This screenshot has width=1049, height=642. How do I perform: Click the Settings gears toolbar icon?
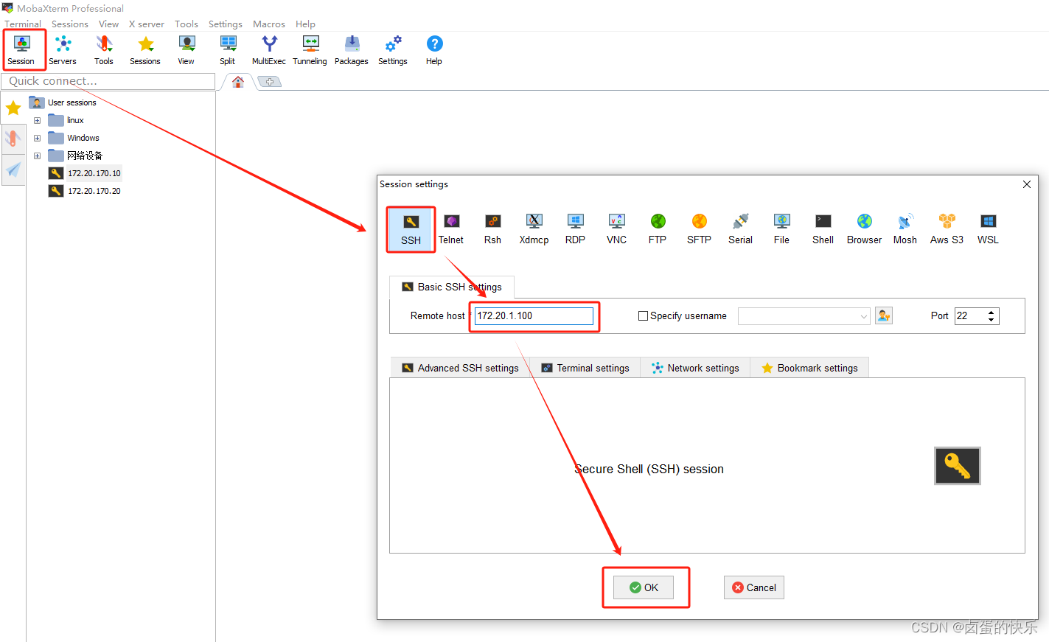point(393,50)
